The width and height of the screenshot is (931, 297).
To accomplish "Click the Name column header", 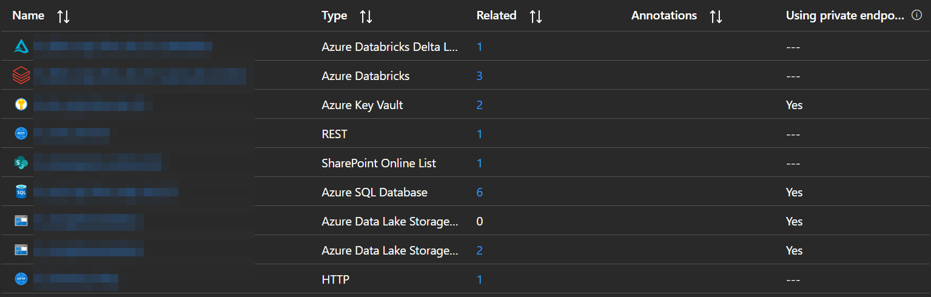I will pyautogui.click(x=29, y=16).
